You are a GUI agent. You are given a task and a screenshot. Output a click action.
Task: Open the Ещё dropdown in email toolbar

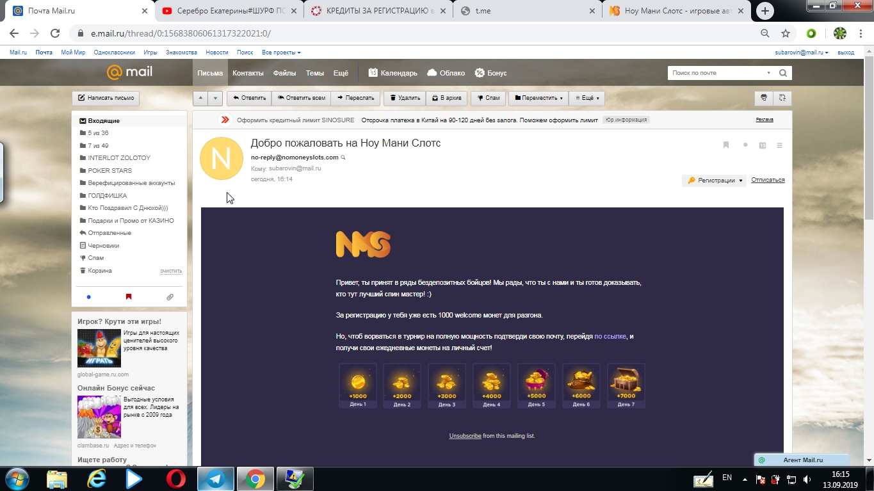587,98
